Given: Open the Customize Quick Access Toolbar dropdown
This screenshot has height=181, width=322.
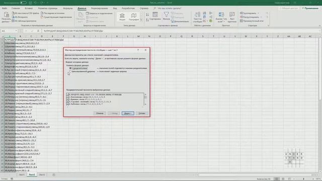Looking at the screenshot, I should (x=47, y=3).
